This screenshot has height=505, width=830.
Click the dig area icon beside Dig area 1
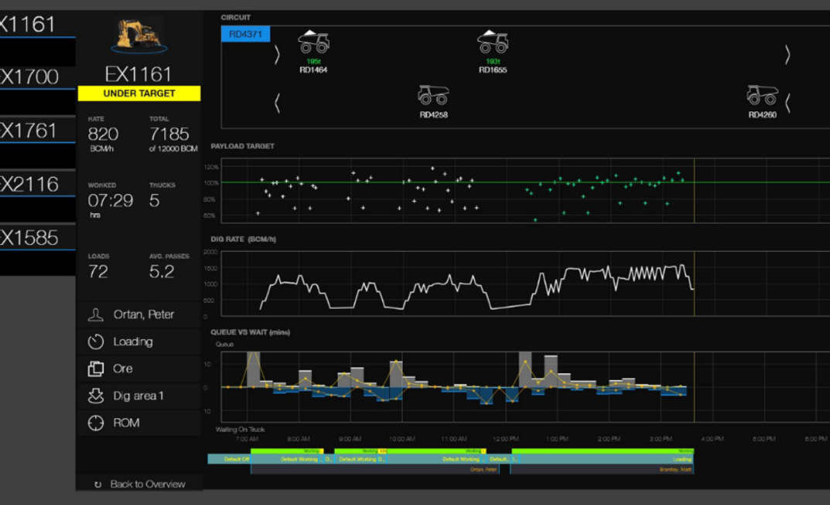click(x=96, y=396)
